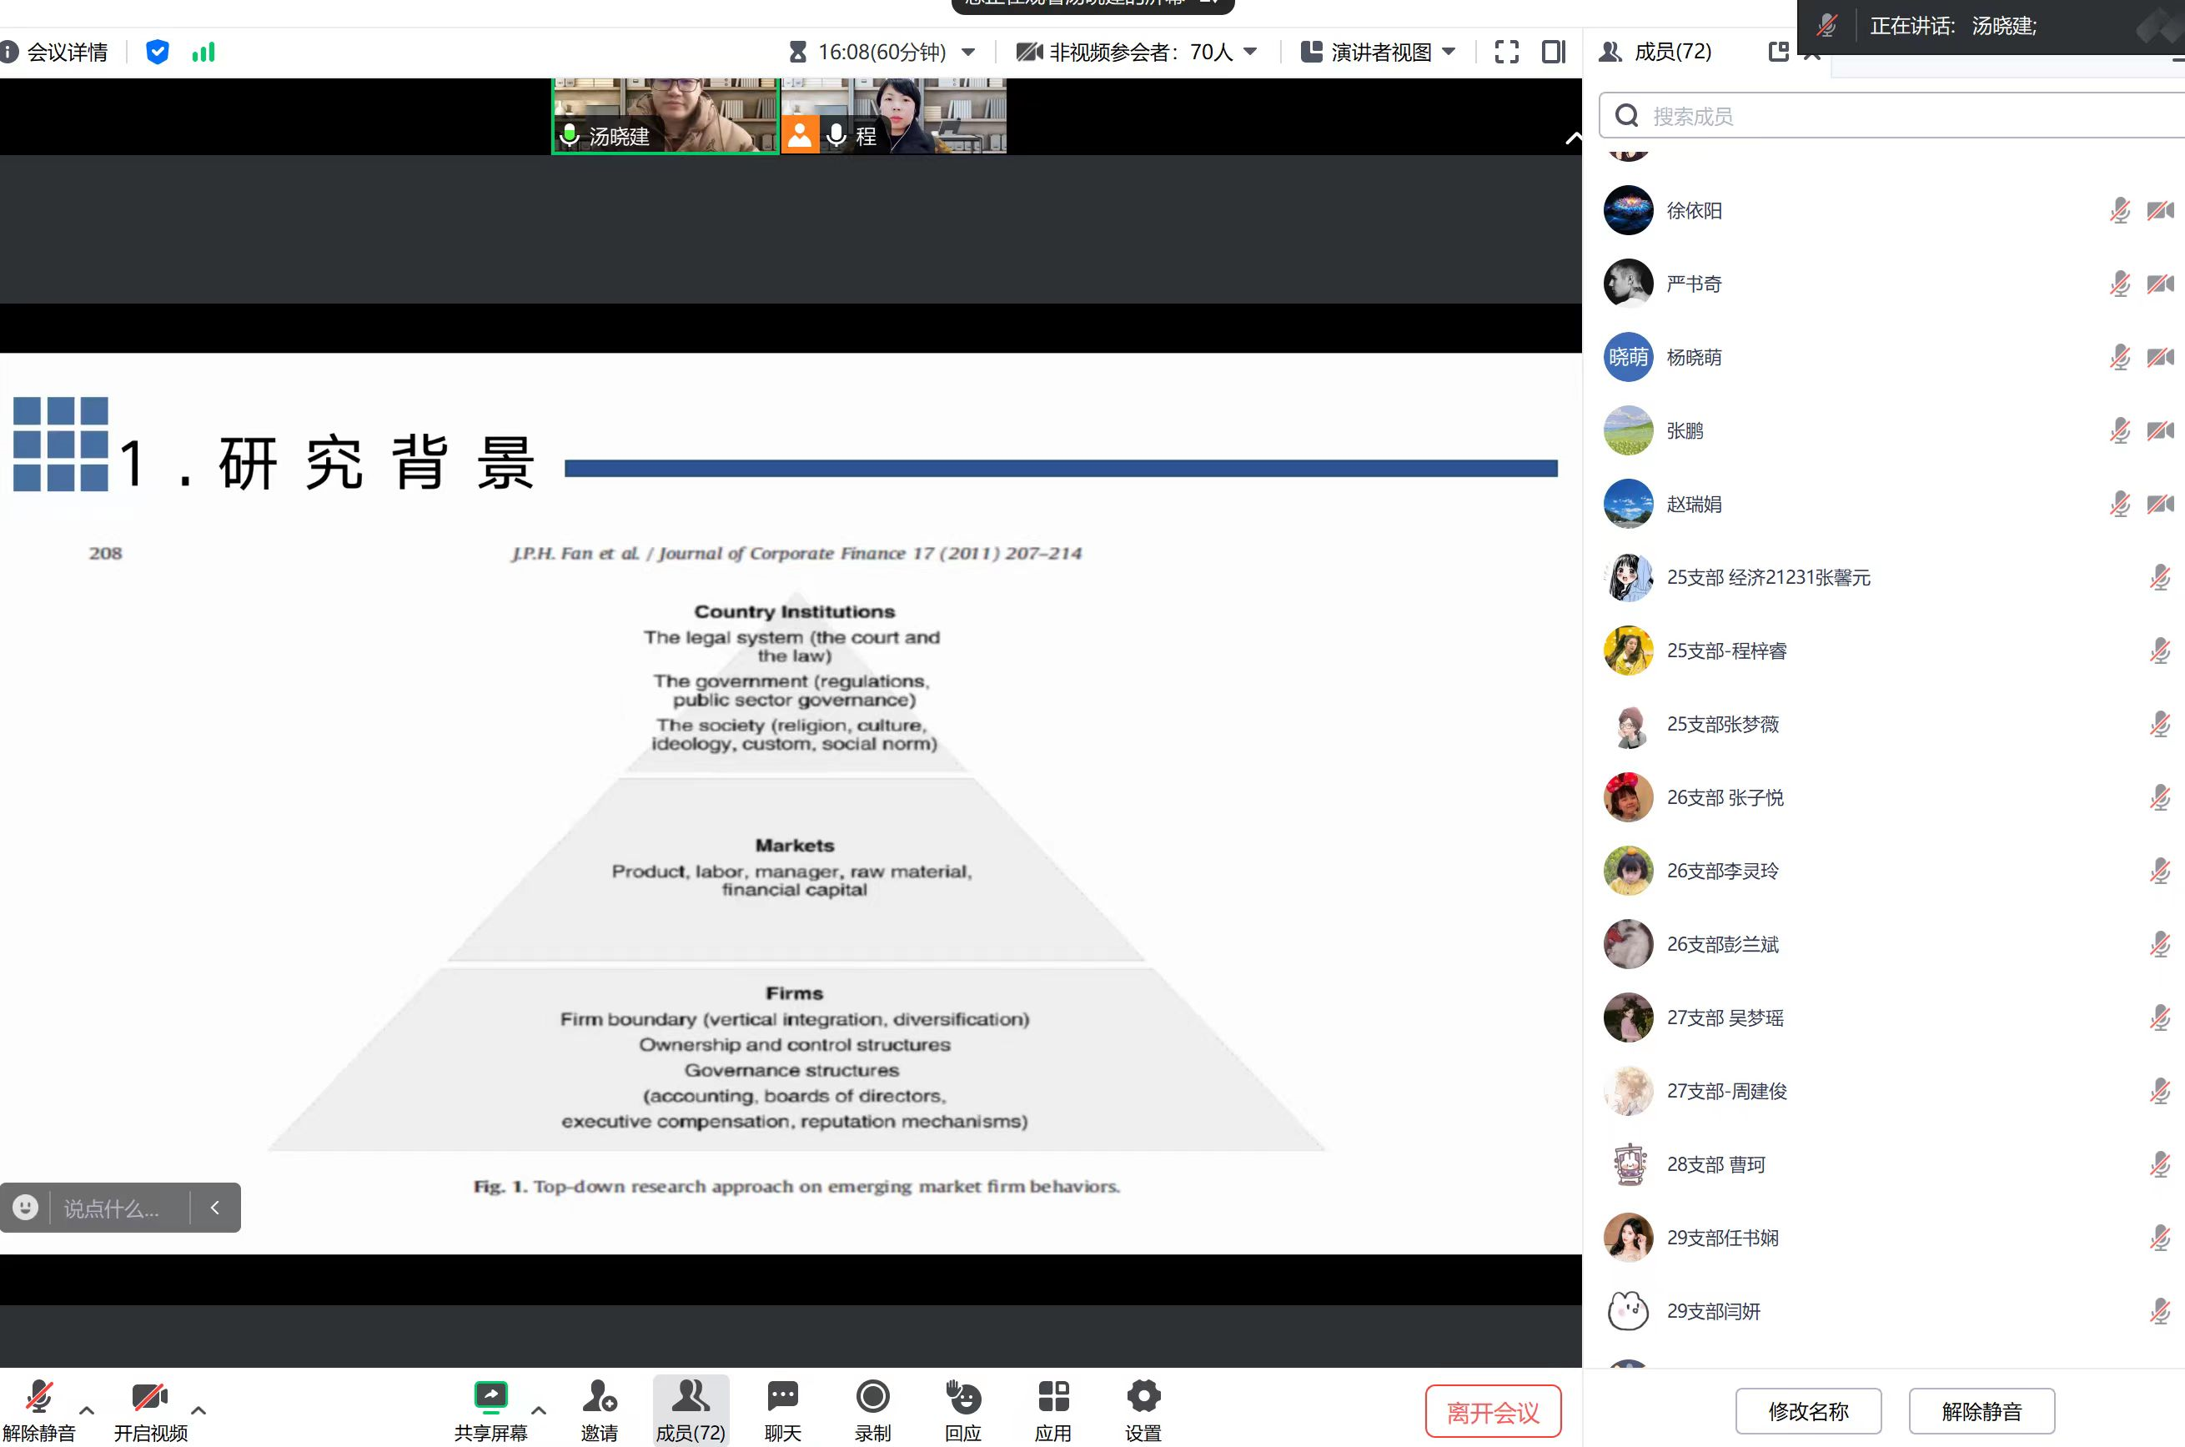This screenshot has width=2185, height=1447.
Task: Enter full screen mode
Action: 1506,52
